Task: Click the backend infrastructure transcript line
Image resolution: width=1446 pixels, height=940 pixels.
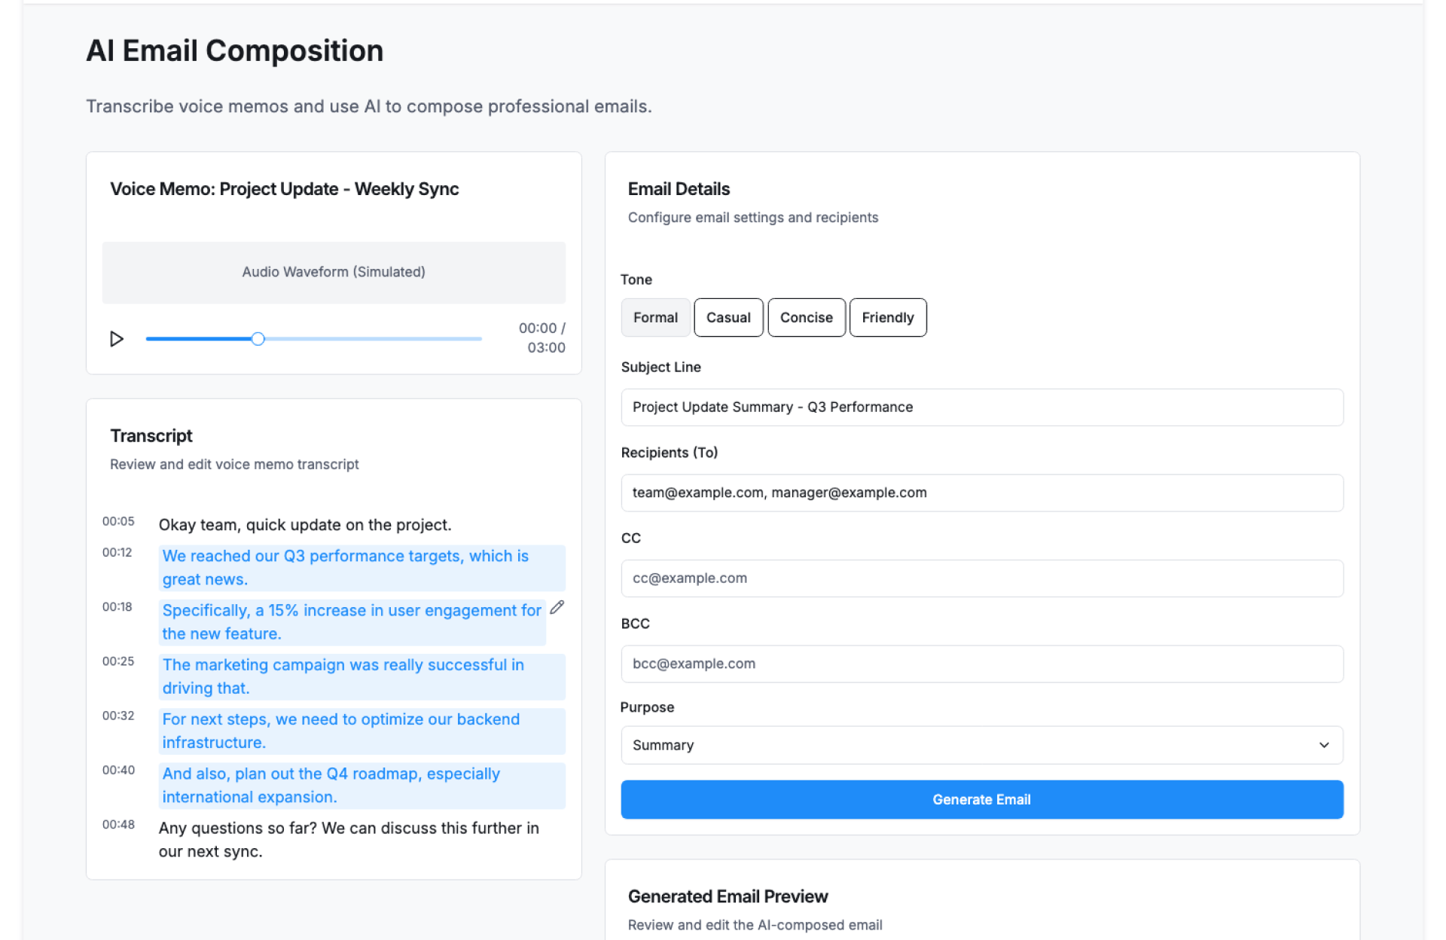Action: pos(361,731)
